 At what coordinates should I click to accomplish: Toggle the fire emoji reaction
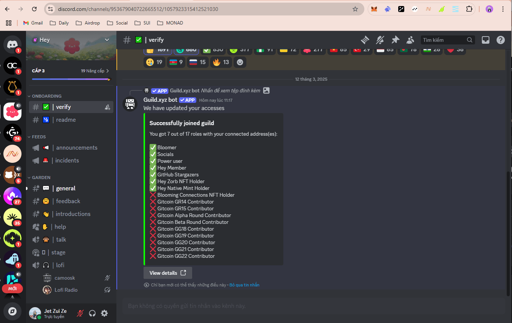(221, 62)
